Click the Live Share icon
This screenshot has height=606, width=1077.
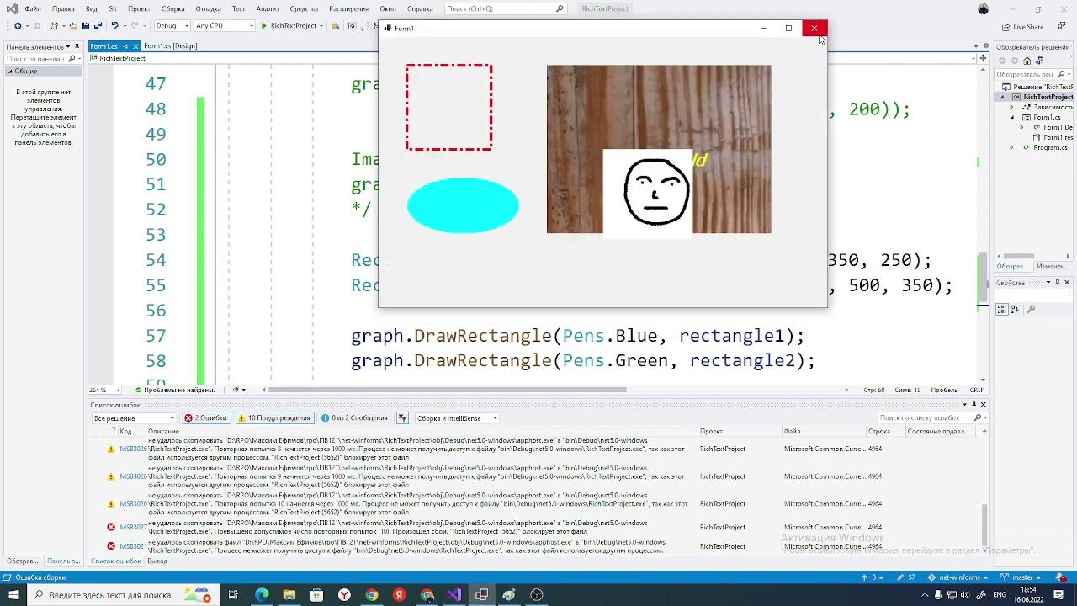point(1005,27)
